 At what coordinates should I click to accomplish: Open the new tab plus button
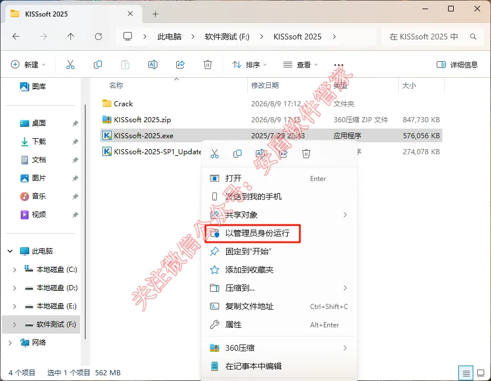click(155, 14)
